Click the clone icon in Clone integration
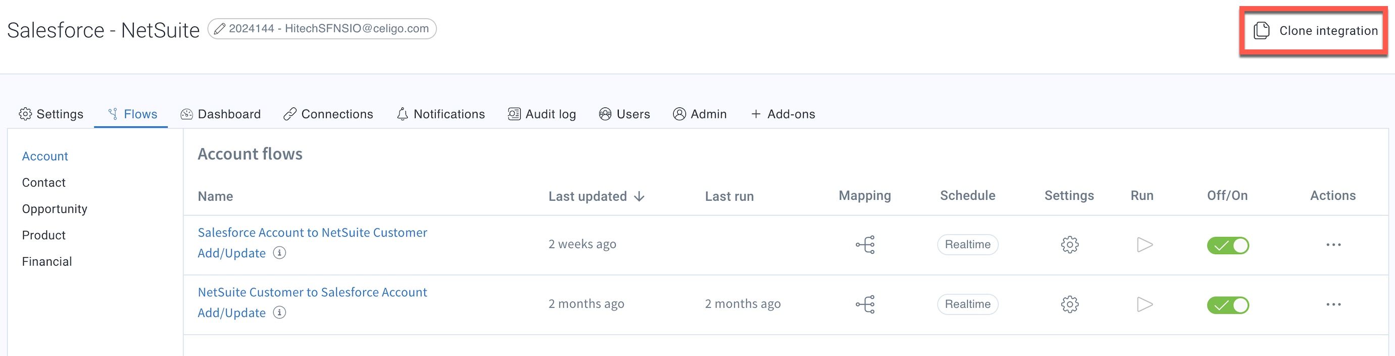 [1261, 30]
